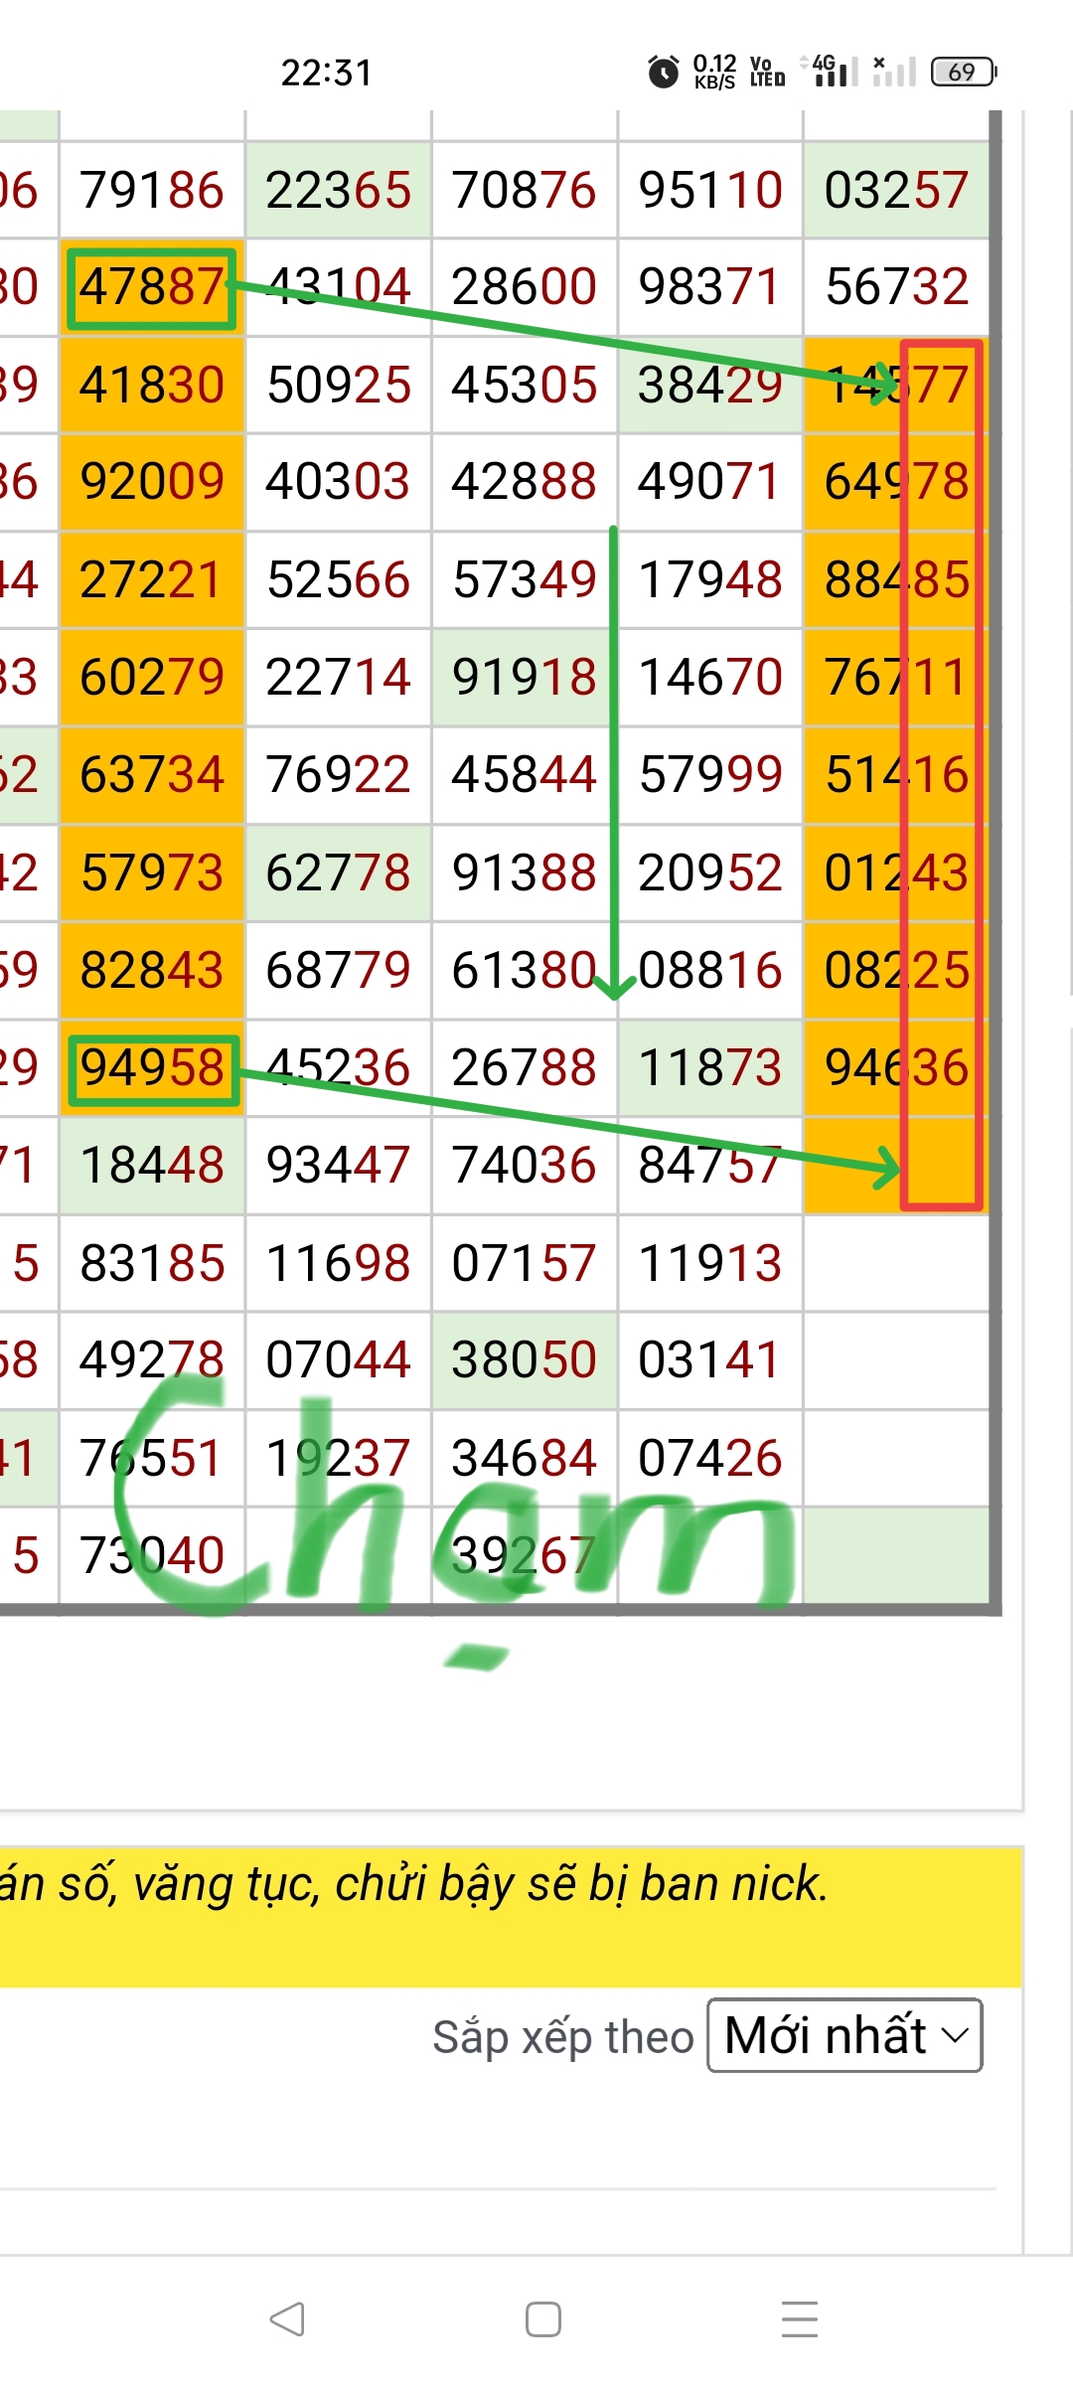This screenshot has height=2385, width=1073.
Task: Select cell 22365
Action: click(x=339, y=190)
